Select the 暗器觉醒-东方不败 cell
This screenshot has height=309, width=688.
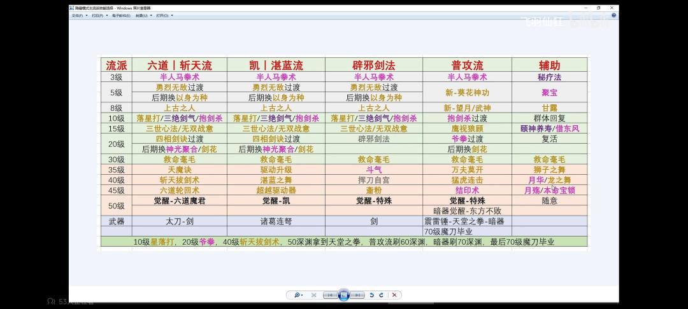(467, 211)
